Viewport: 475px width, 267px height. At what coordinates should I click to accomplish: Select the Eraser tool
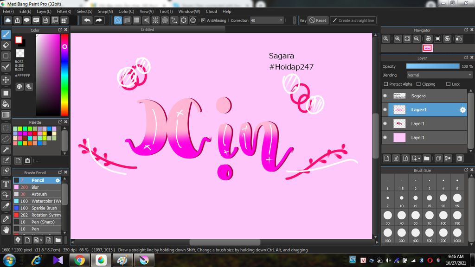pyautogui.click(x=6, y=45)
